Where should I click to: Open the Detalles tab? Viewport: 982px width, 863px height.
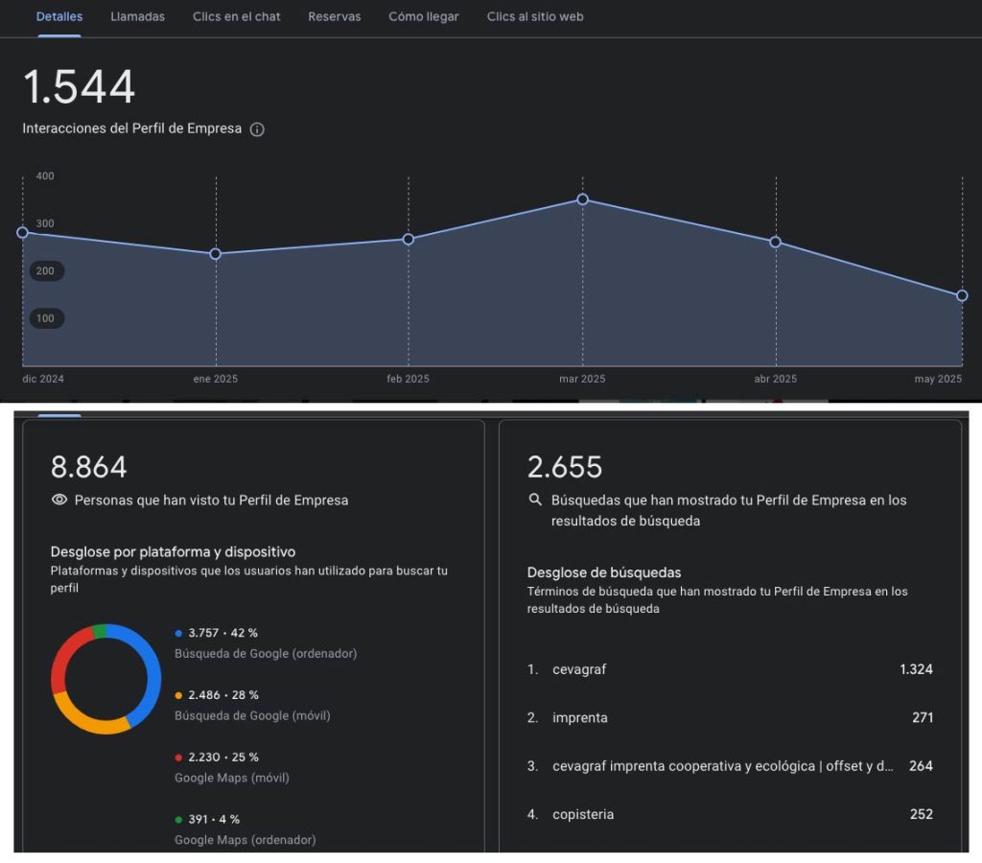coord(59,16)
